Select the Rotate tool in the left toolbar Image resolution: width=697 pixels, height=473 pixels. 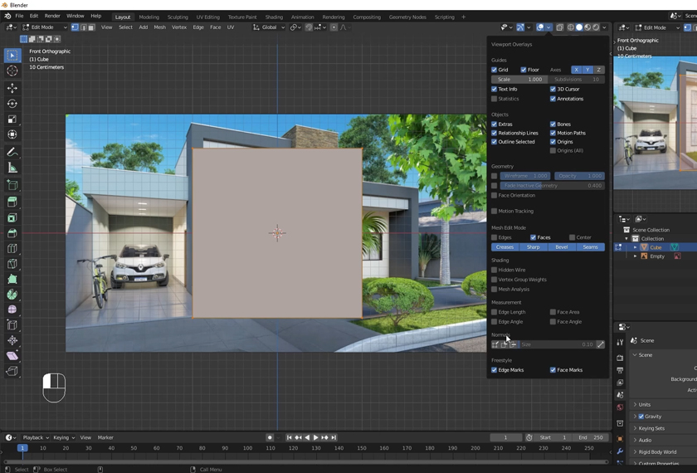pyautogui.click(x=12, y=104)
